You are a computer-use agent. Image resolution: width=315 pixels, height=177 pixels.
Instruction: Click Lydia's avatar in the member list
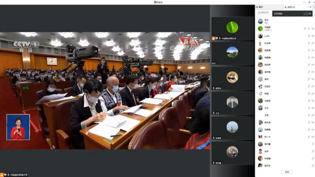coord(260,36)
